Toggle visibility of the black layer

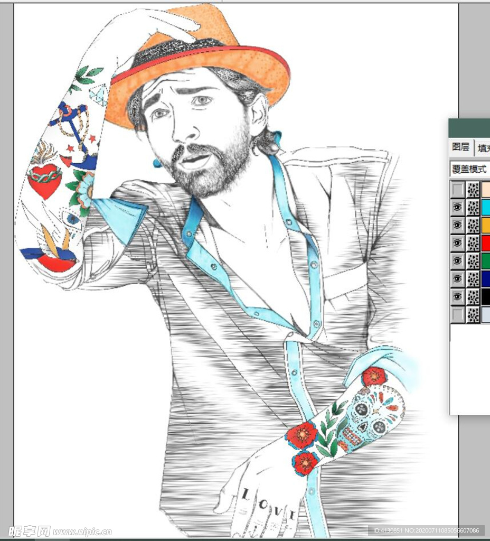457,297
